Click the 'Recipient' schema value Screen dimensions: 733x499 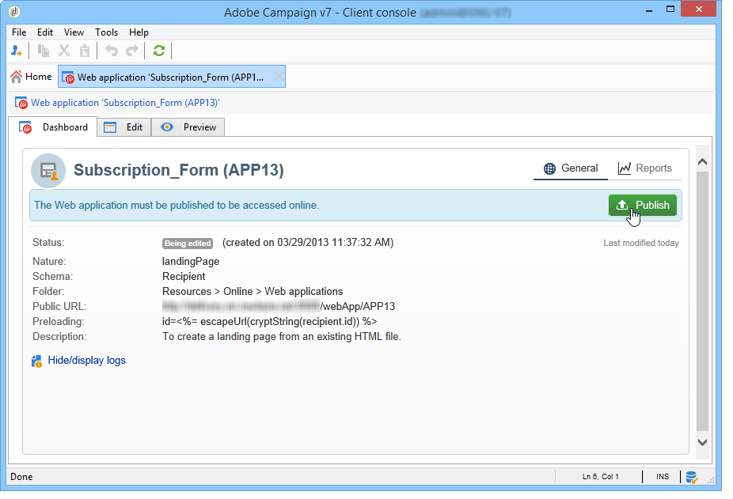pos(184,277)
